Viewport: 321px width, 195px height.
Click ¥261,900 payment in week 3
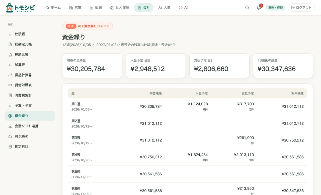click(x=246, y=138)
